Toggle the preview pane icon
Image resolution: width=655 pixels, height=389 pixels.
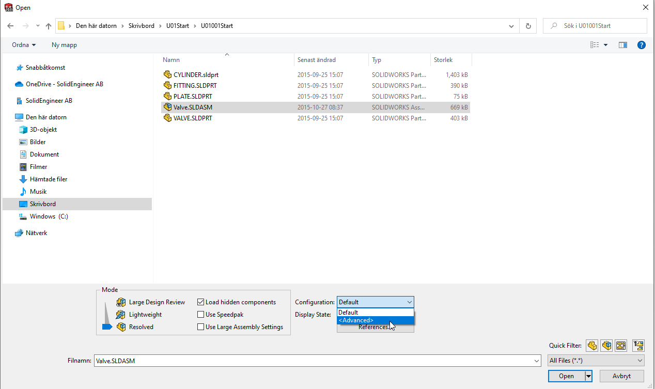click(622, 45)
